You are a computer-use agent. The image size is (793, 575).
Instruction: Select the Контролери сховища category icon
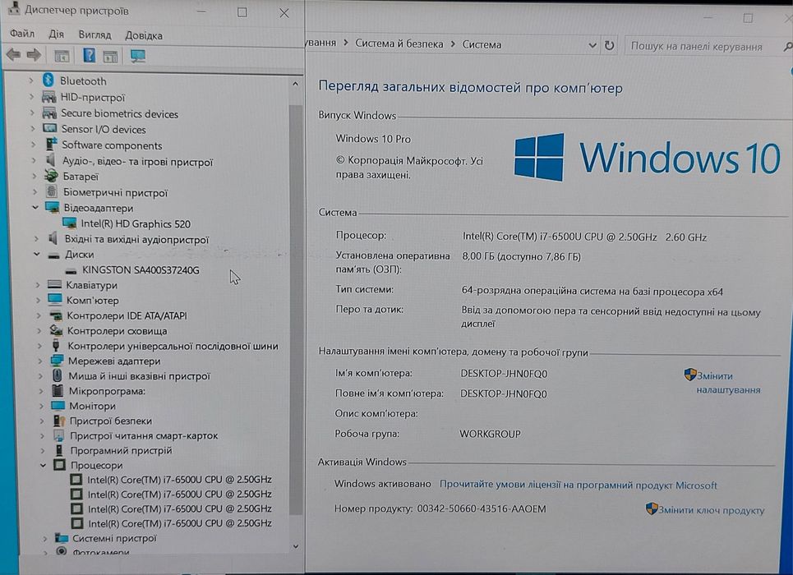[56, 330]
